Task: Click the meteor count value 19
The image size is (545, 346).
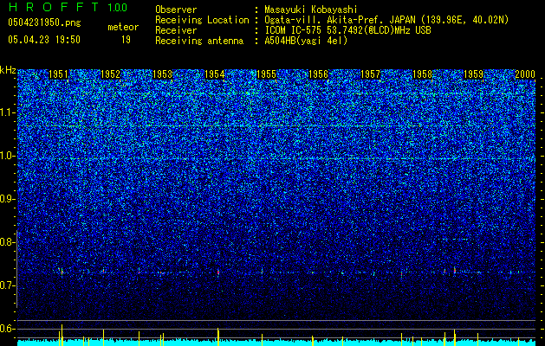Action: pyautogui.click(x=126, y=40)
